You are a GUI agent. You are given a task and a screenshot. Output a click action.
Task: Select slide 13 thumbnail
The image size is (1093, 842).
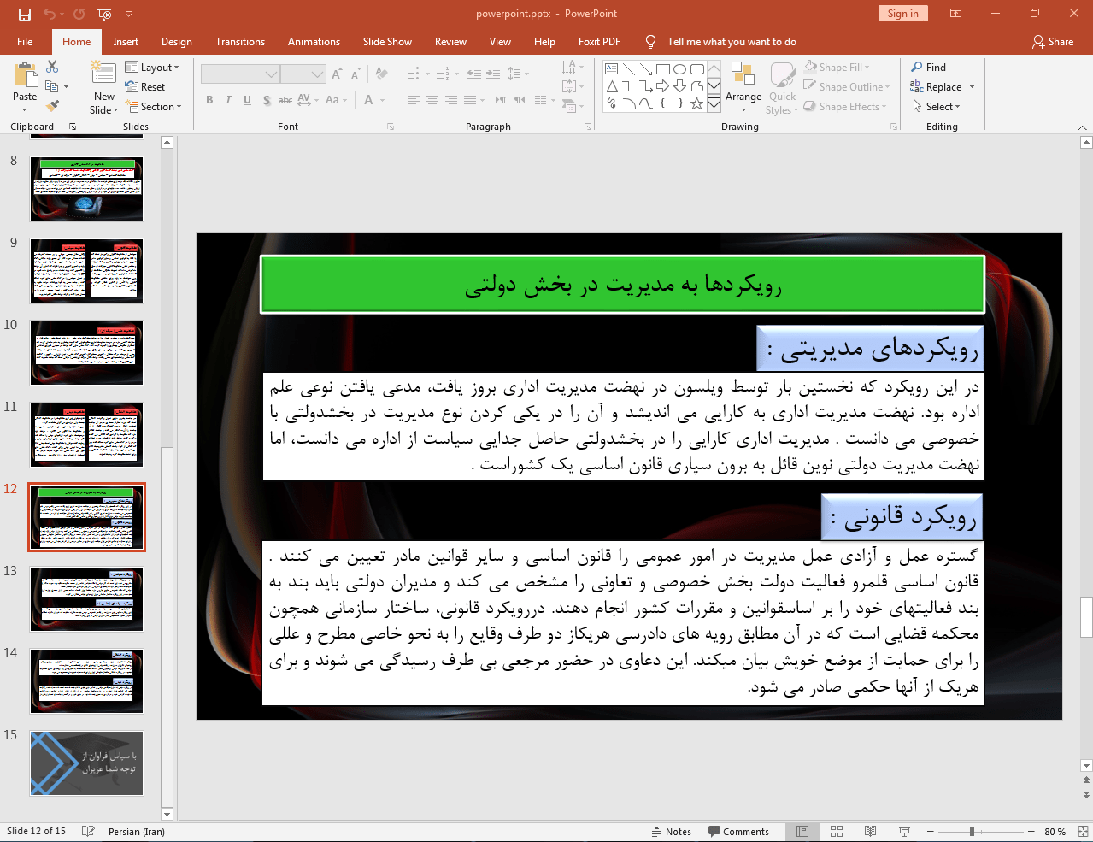(86, 598)
